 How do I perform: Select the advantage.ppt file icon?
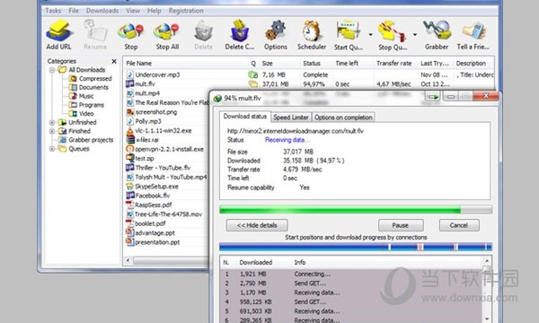(130, 232)
